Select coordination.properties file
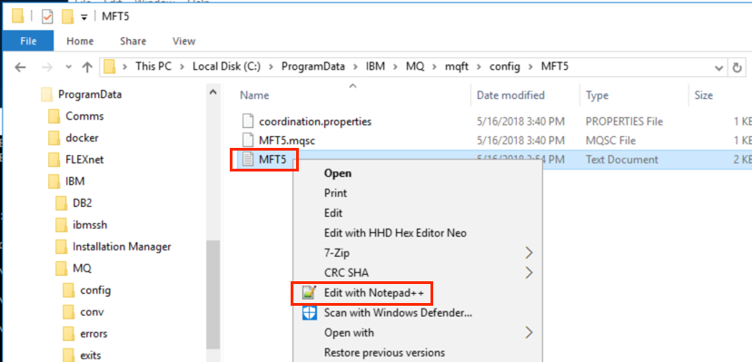 point(315,122)
